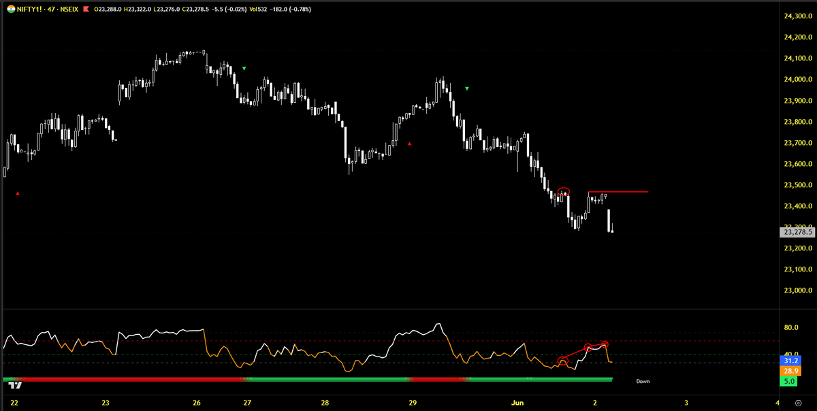The height and width of the screenshot is (411, 817).
Task: Click the high value H23,322.0
Action: coord(139,10)
